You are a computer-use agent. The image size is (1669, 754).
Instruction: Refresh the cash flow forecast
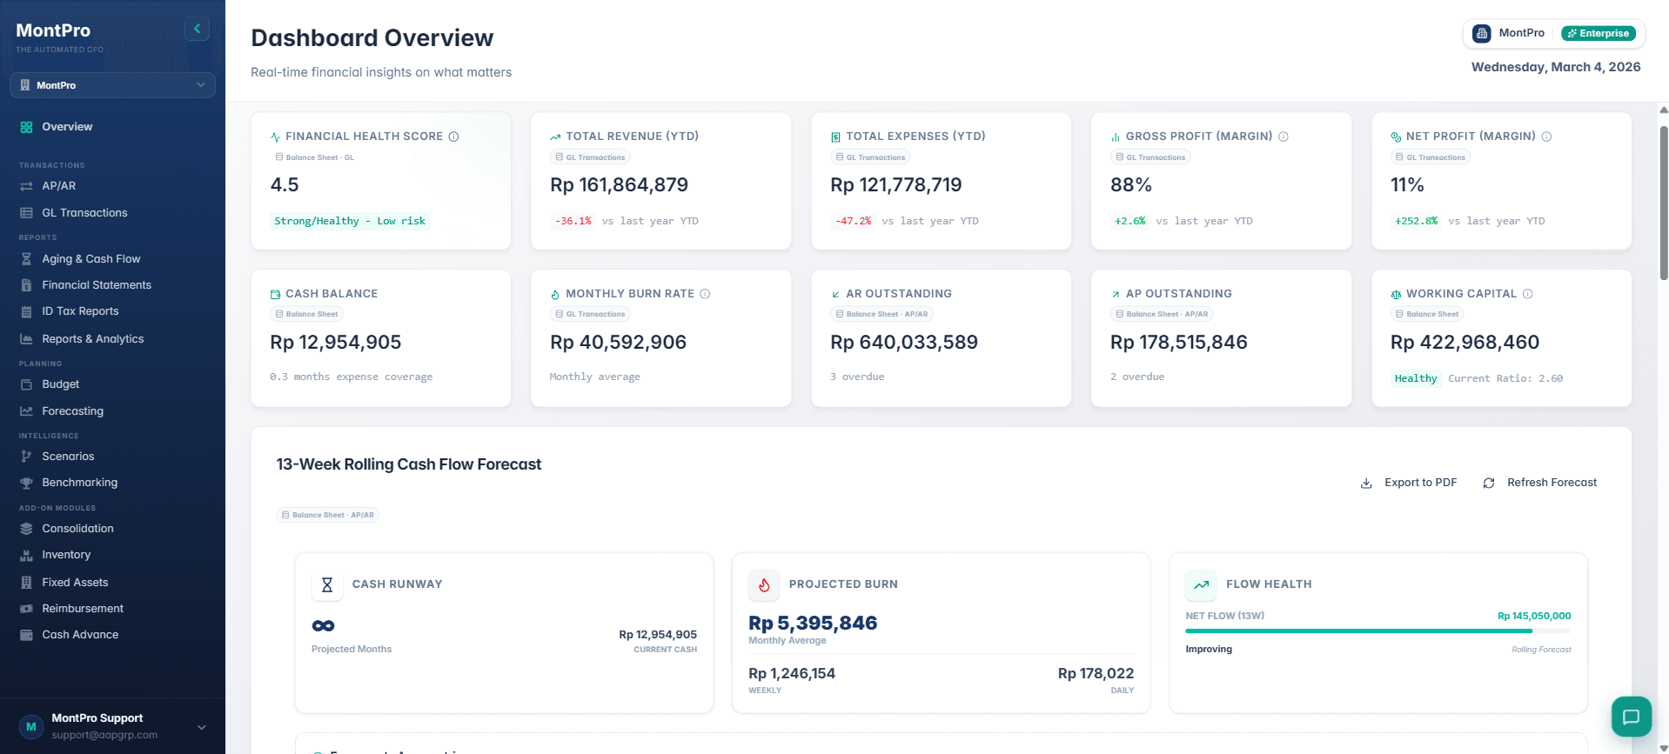(x=1540, y=483)
